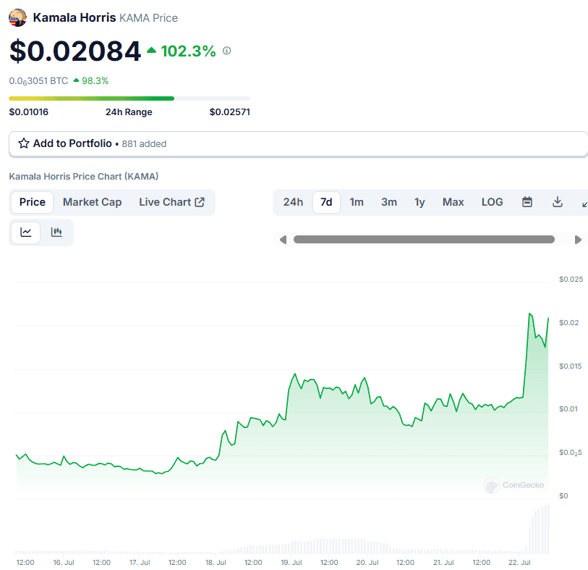Click the $0.01 y-axis label
588x570 pixels.
coord(568,408)
